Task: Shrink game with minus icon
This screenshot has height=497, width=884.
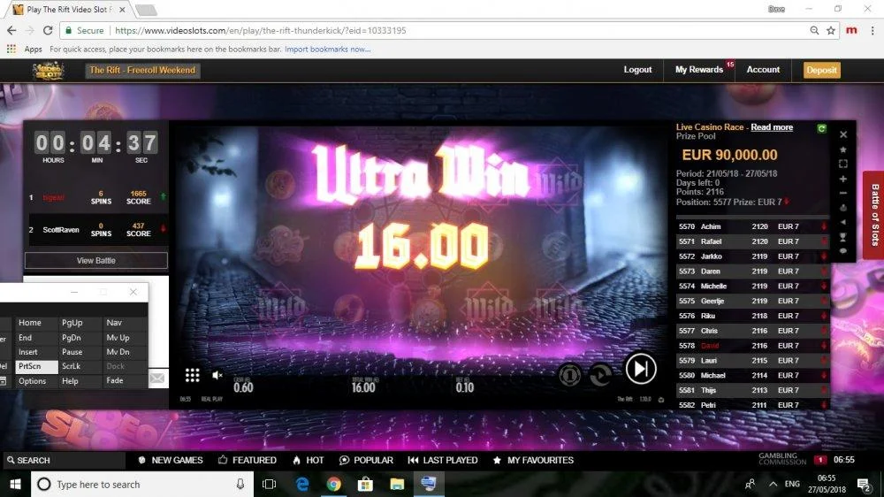Action: coord(843,194)
